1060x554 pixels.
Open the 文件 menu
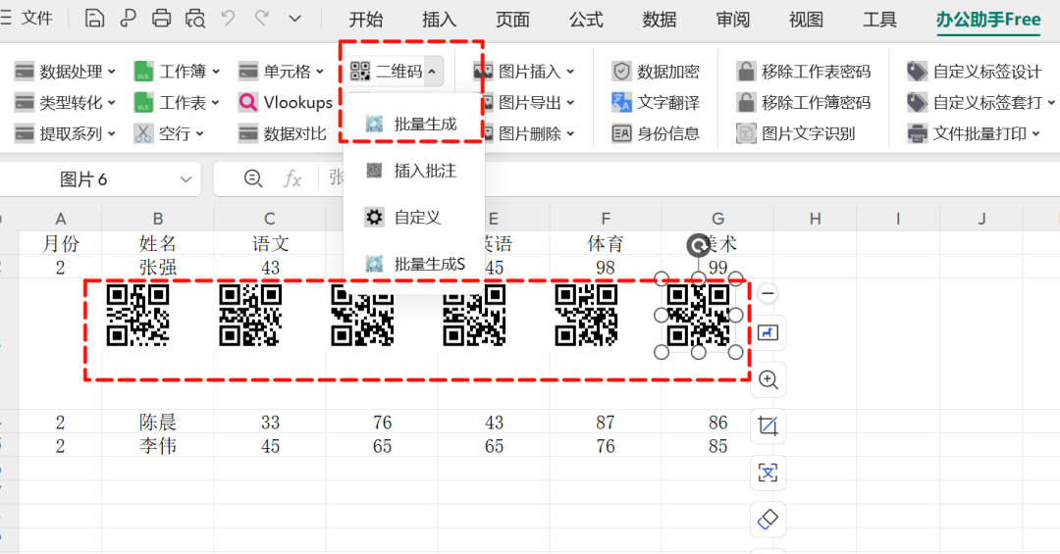pyautogui.click(x=36, y=19)
